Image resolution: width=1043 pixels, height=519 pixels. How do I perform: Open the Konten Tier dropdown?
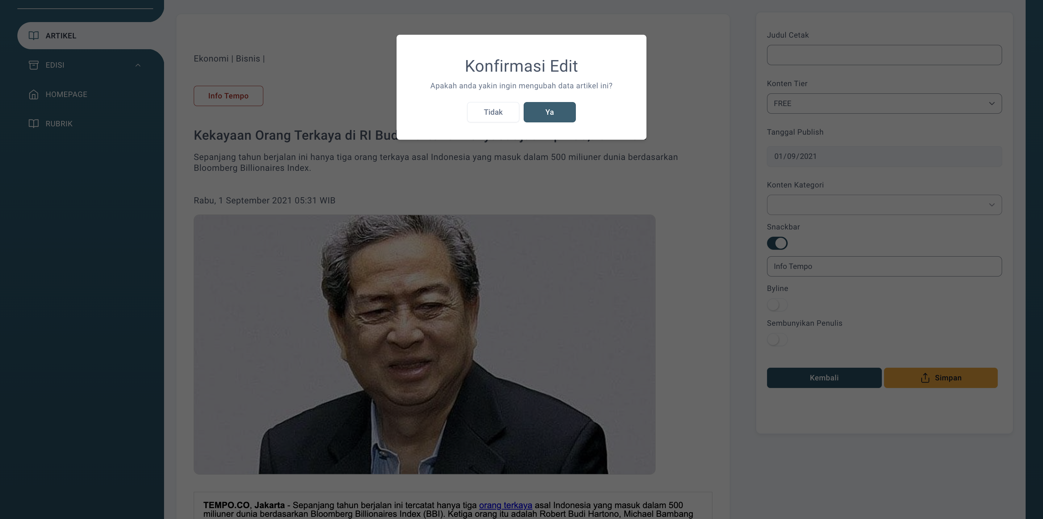point(884,104)
